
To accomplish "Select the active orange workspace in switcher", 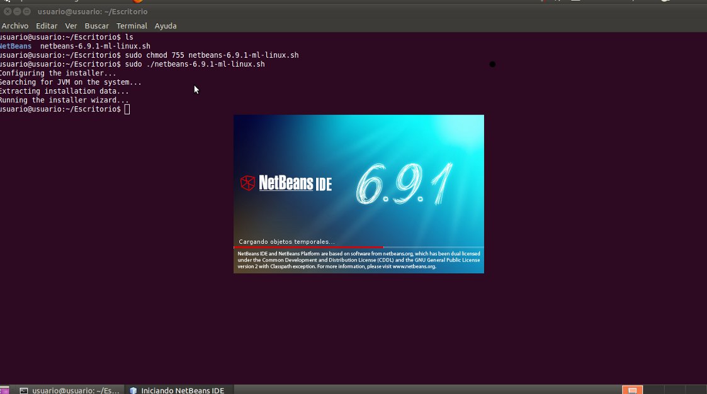I will 632,390.
